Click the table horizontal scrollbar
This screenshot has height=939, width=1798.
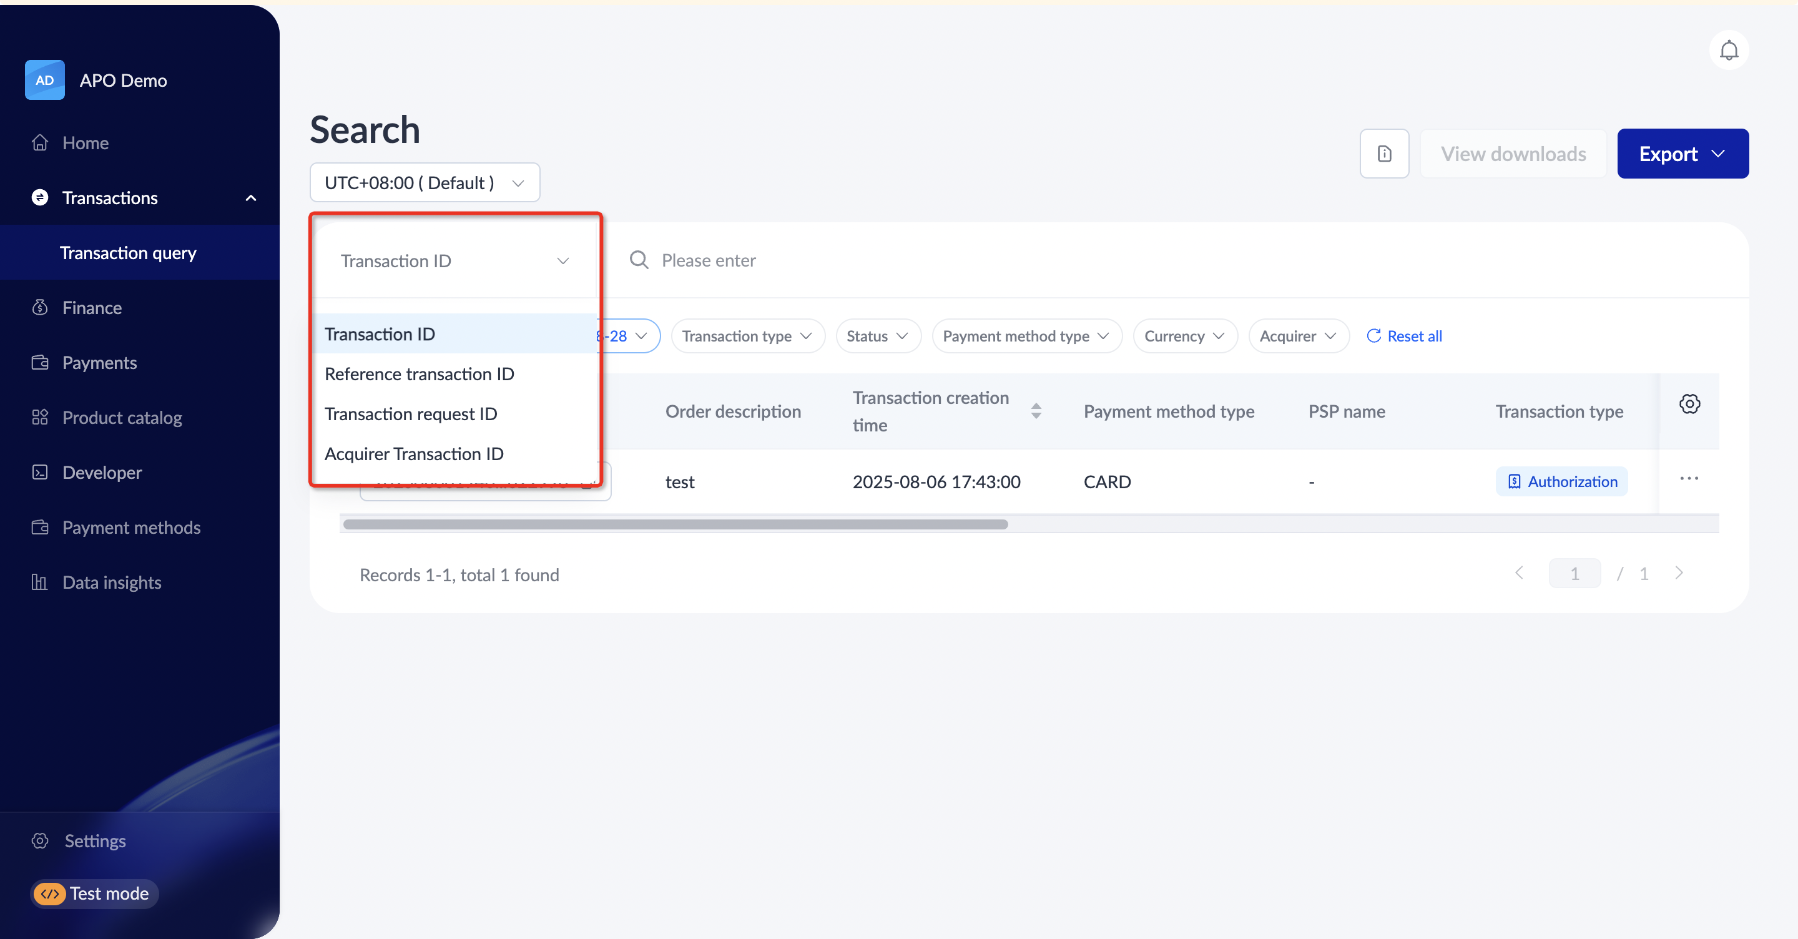click(675, 524)
